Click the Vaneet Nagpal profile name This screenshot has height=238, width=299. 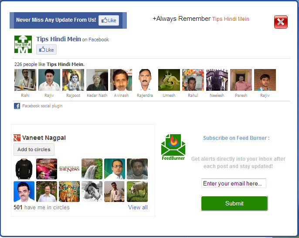click(44, 138)
